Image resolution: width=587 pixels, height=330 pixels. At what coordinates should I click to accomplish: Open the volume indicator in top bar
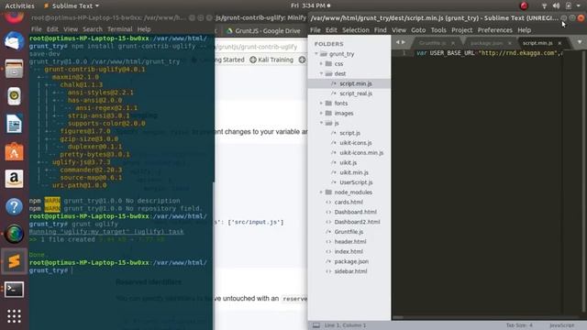click(557, 5)
